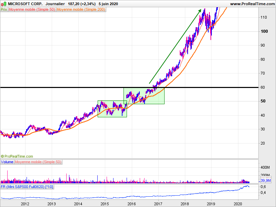The image size is (276, 207).
Task: Click the 80 price axis label
Action: tap(263, 59)
